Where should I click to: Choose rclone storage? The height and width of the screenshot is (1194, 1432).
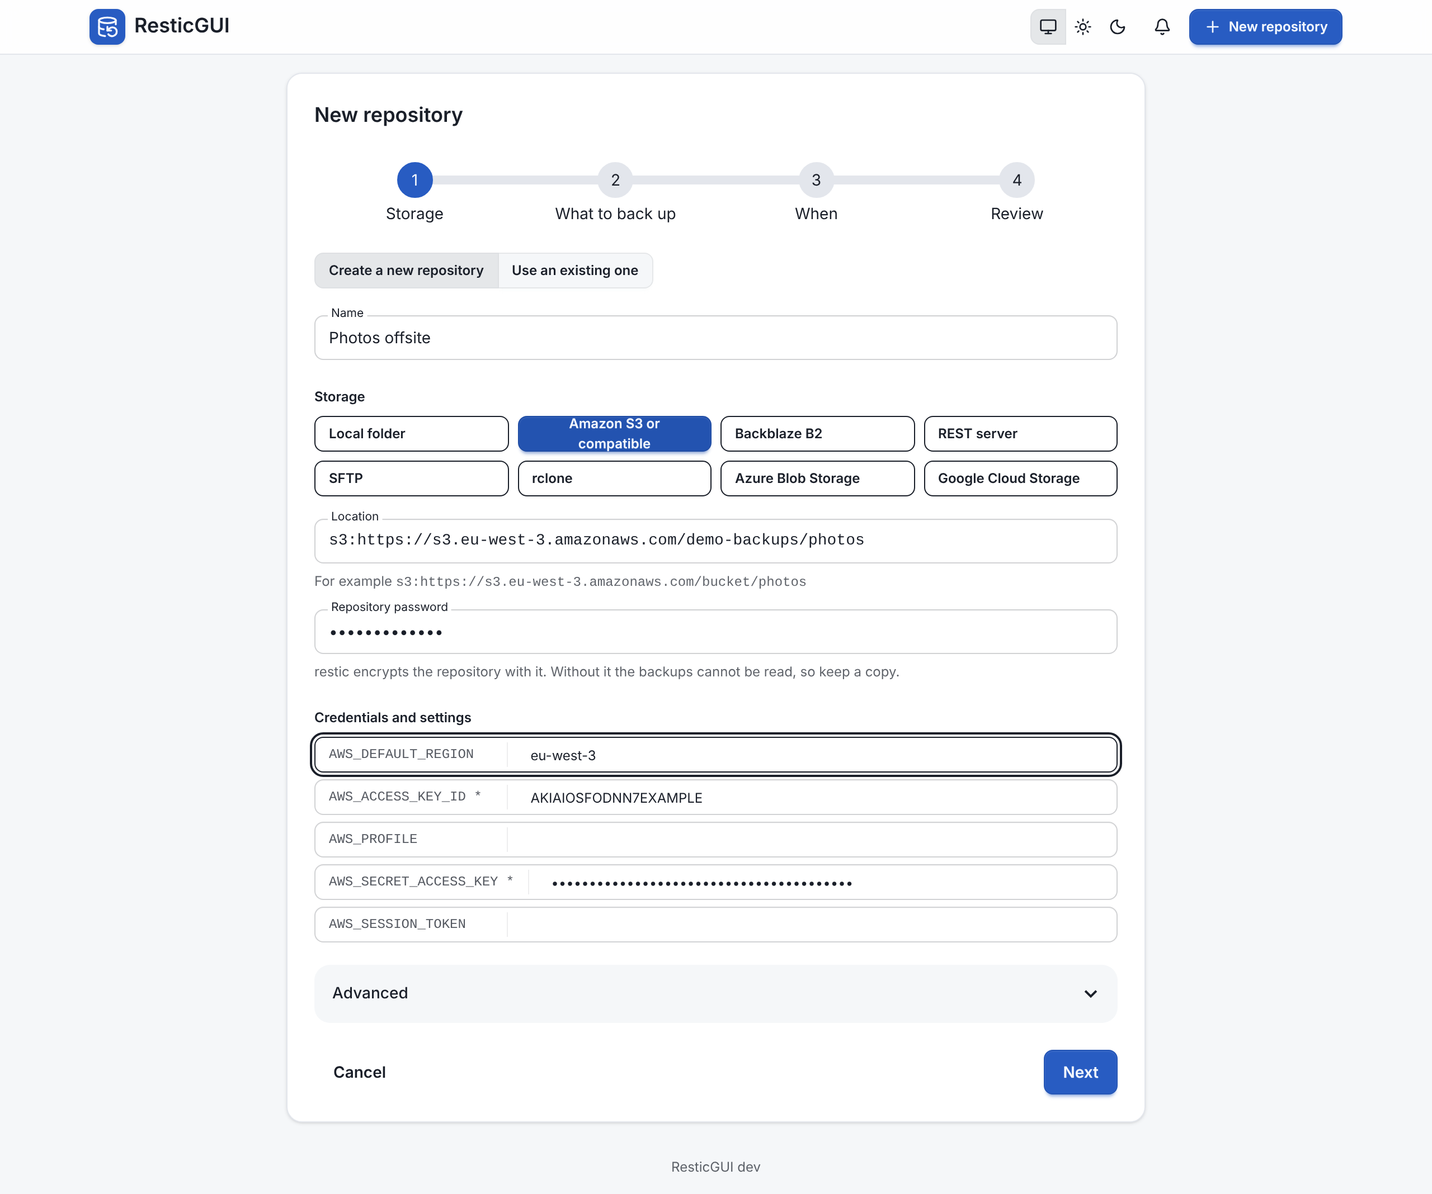614,478
